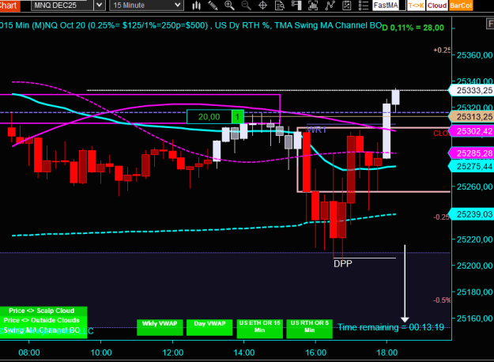Open the Data Box icon
494x362 pixels.
280,6
